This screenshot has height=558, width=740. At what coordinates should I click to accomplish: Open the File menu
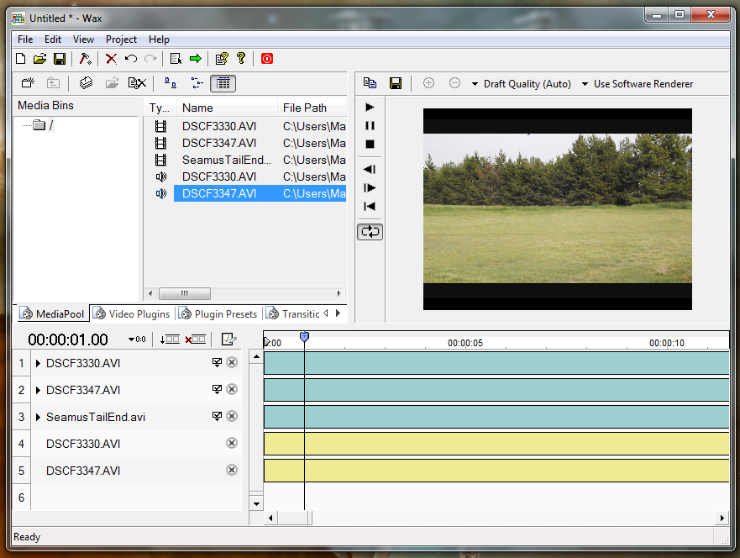point(25,39)
